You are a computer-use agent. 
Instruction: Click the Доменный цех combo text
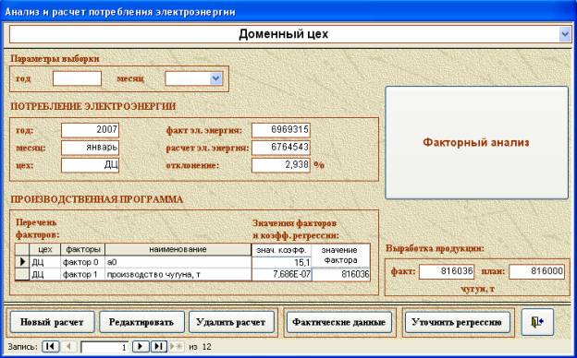(284, 34)
